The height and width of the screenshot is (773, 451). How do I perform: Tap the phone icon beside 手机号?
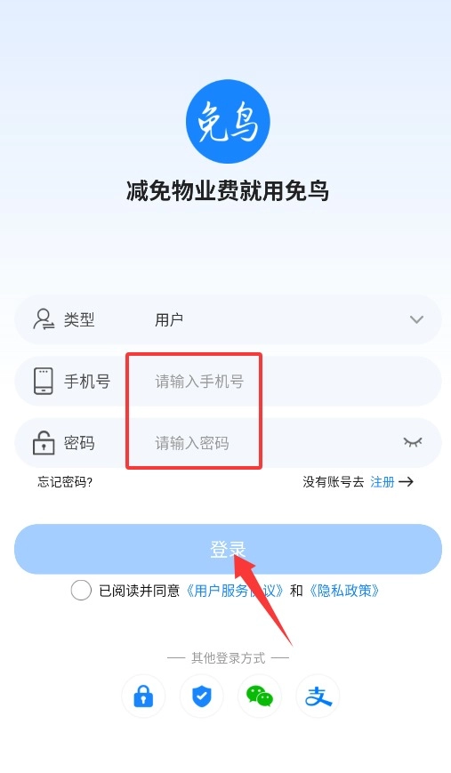click(44, 381)
